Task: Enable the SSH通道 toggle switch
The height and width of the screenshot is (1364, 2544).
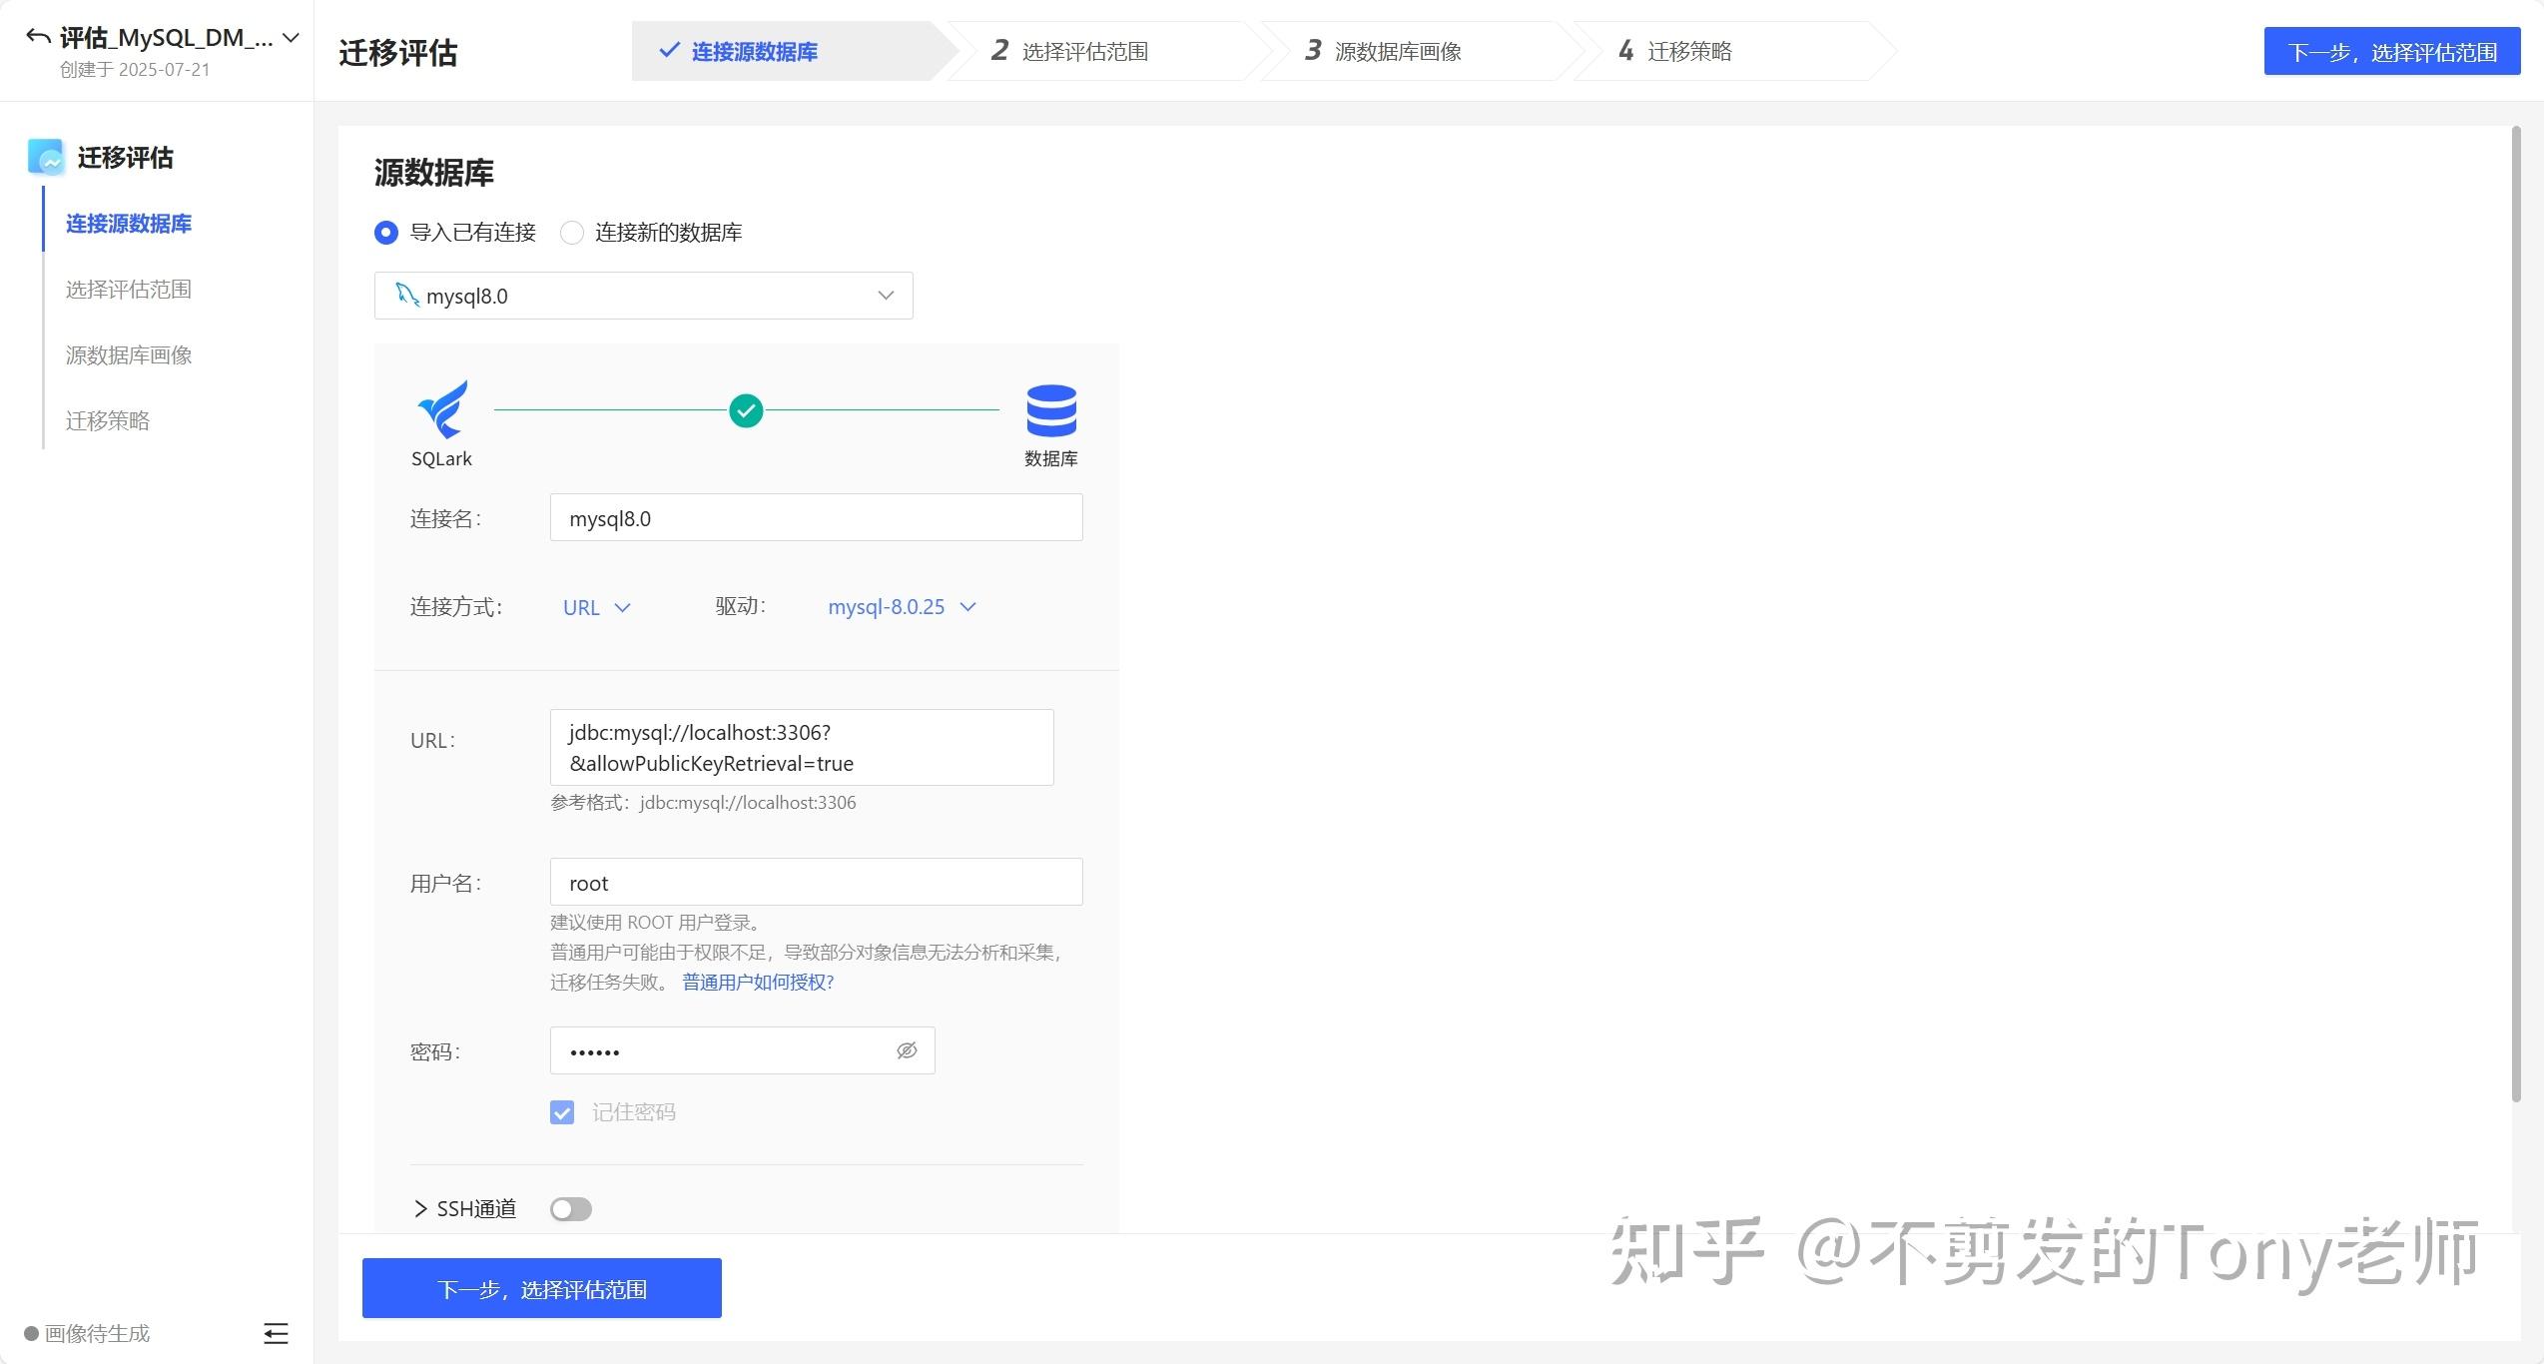Action: pos(571,1209)
